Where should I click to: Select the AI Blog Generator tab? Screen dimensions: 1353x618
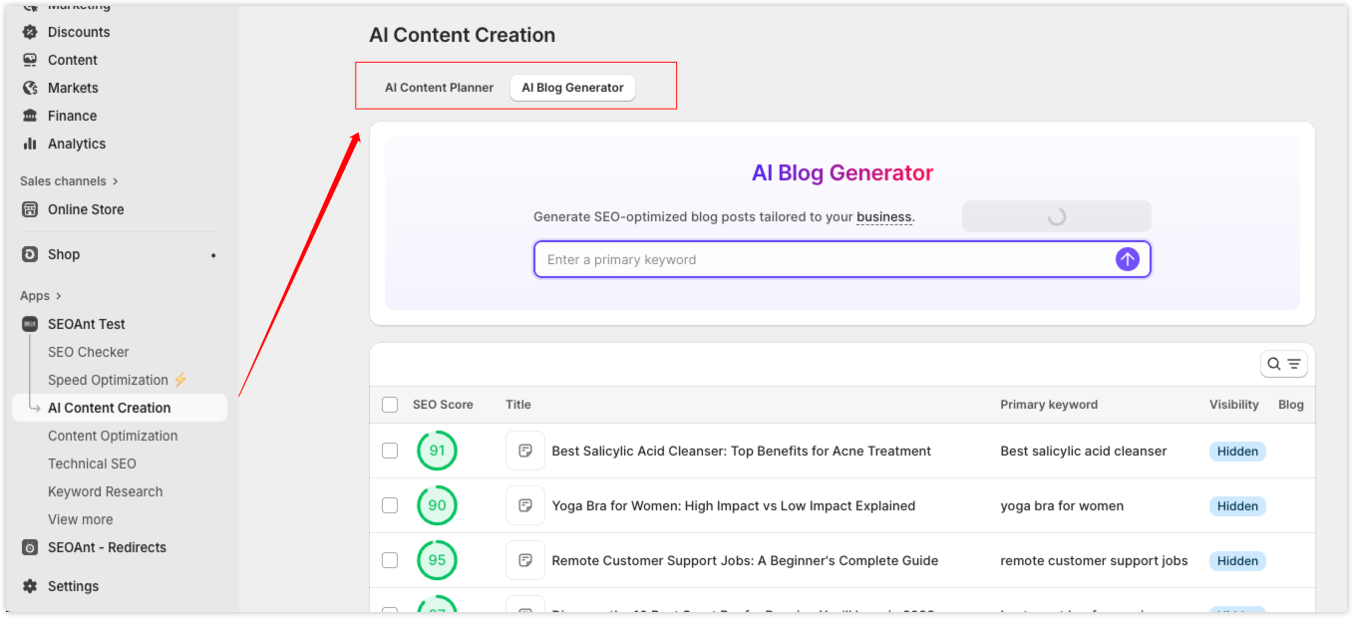coord(572,88)
